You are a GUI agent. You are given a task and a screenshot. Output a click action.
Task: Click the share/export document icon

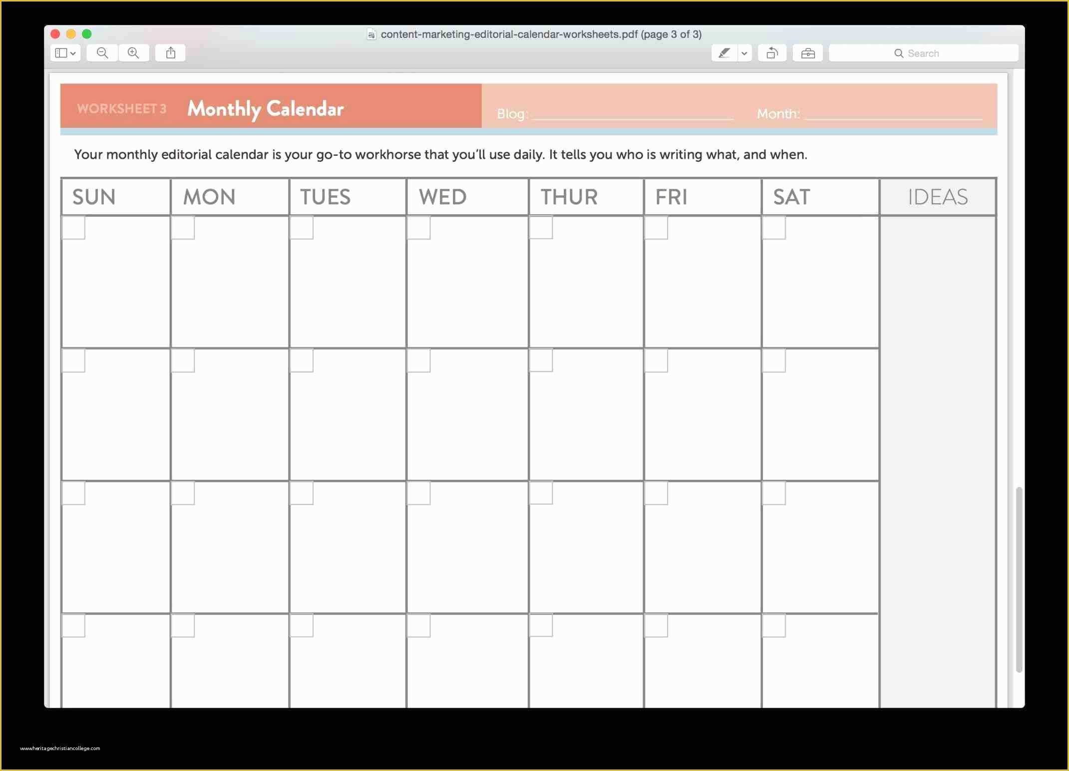coord(169,52)
